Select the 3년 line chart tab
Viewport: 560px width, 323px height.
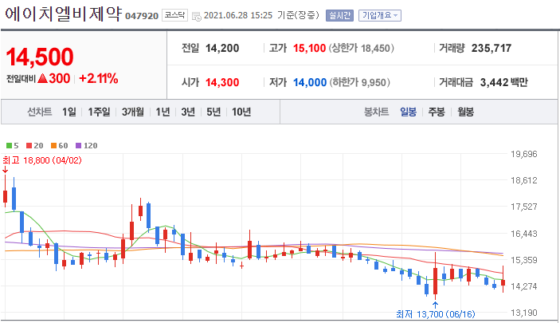(188, 112)
